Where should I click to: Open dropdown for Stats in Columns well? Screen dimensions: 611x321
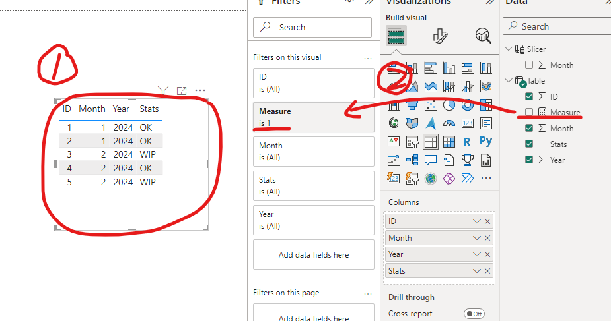point(476,271)
